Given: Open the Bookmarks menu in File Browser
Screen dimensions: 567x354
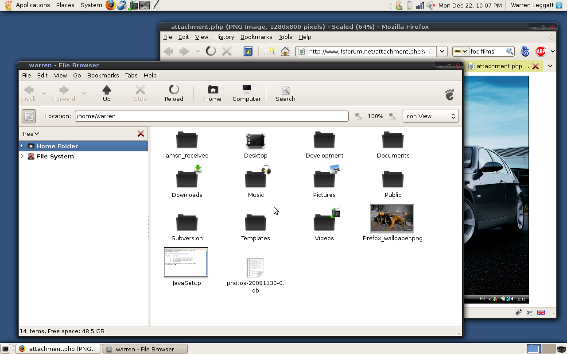Looking at the screenshot, I should pos(103,75).
